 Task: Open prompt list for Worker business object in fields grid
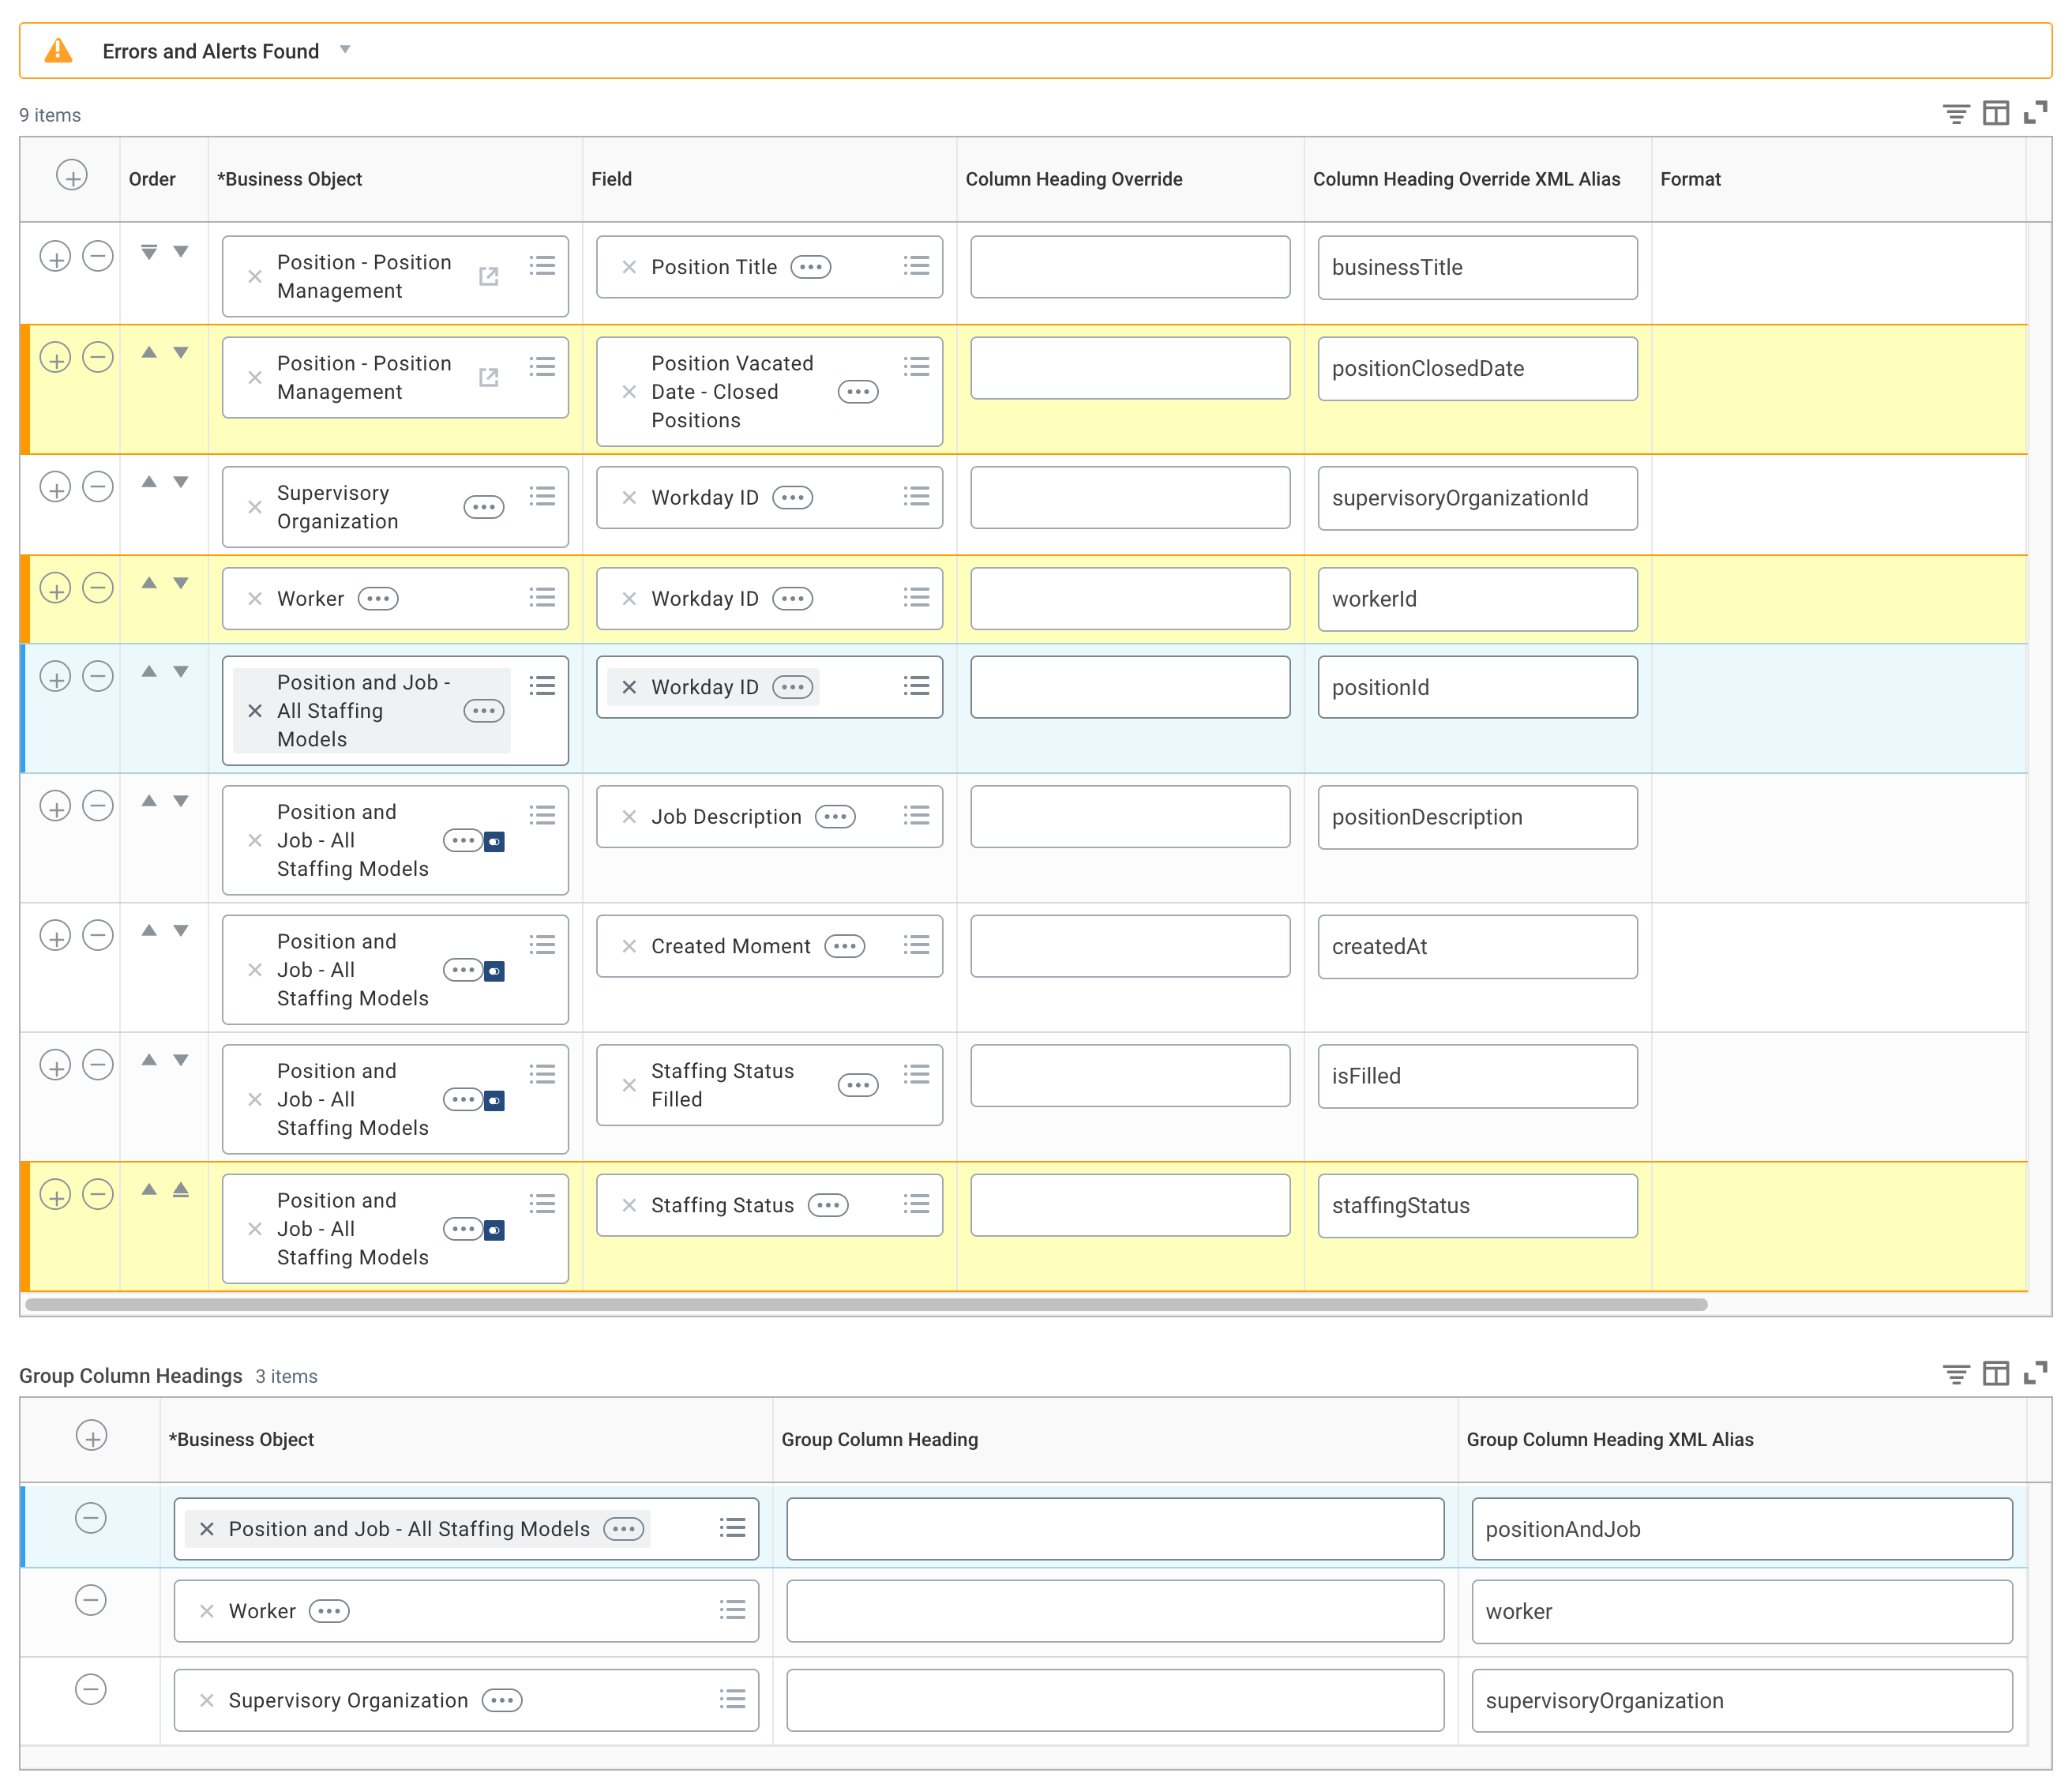(x=542, y=598)
